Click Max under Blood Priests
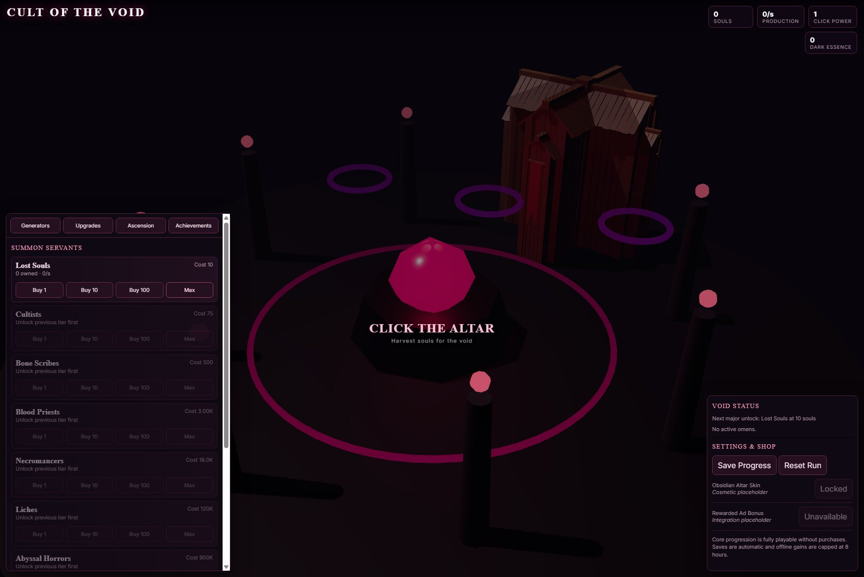Viewport: 864px width, 577px height. (x=189, y=436)
